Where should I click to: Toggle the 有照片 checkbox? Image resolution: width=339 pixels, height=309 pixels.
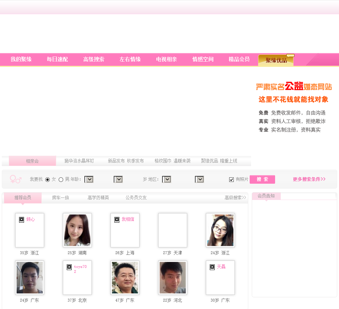[x=231, y=180]
